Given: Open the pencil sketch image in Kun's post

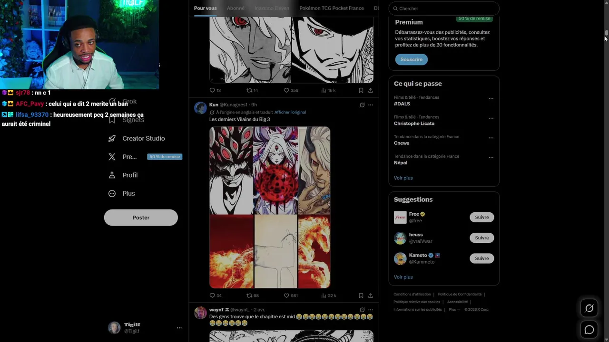Looking at the screenshot, I should point(276,252).
